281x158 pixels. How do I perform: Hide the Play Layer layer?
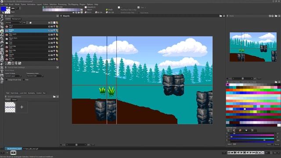click(x=7, y=35)
